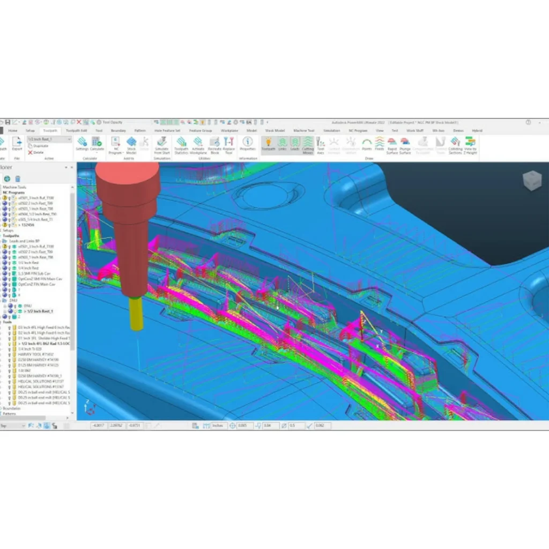The image size is (549, 549).
Task: Switch to the Toolpath Edit ribbon tab
Action: [76, 130]
